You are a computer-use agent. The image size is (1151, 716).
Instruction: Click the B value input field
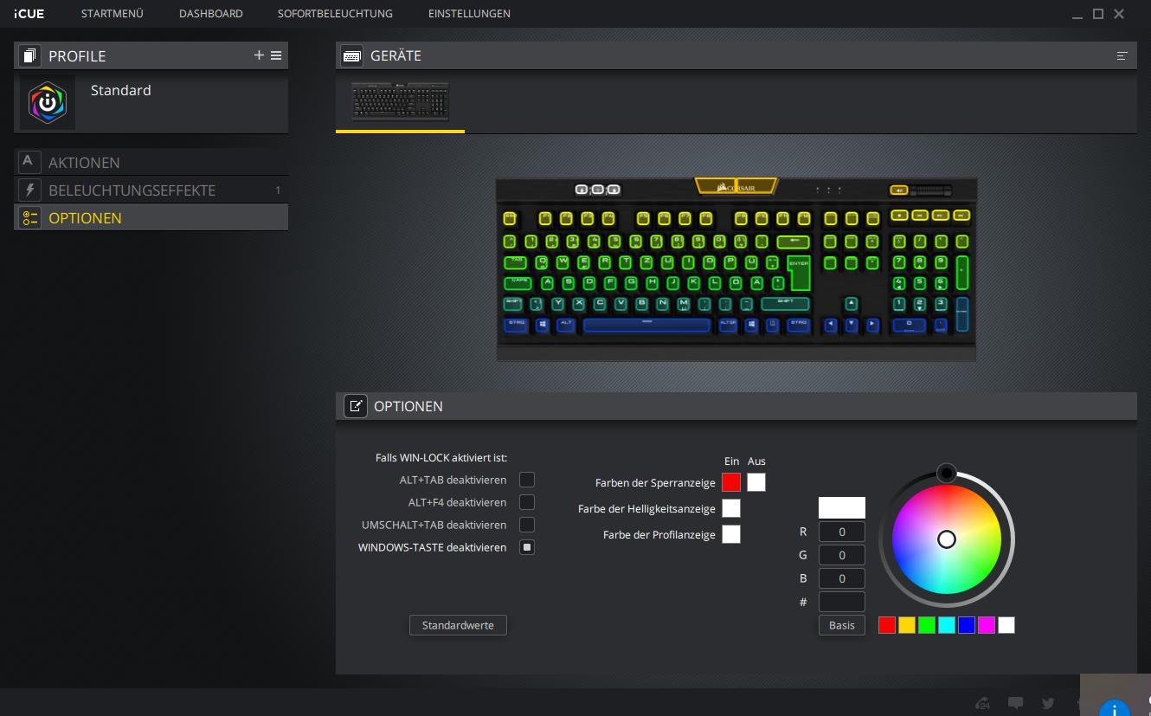coord(842,578)
